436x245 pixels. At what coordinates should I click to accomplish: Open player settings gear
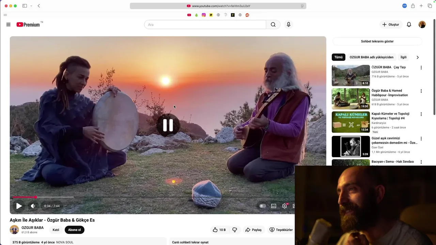(x=285, y=206)
